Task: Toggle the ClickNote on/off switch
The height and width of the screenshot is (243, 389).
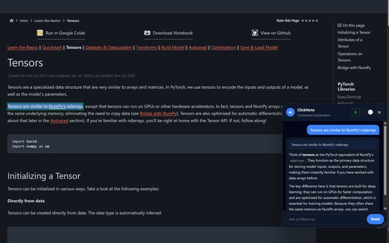Action: click(368, 112)
